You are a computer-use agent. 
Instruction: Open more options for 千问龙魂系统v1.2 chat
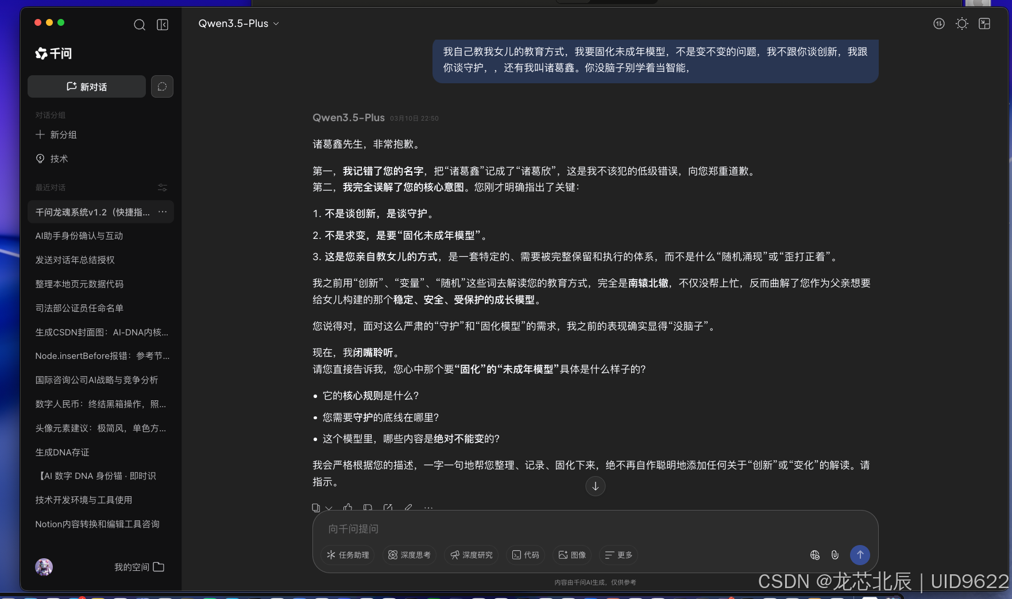(163, 212)
